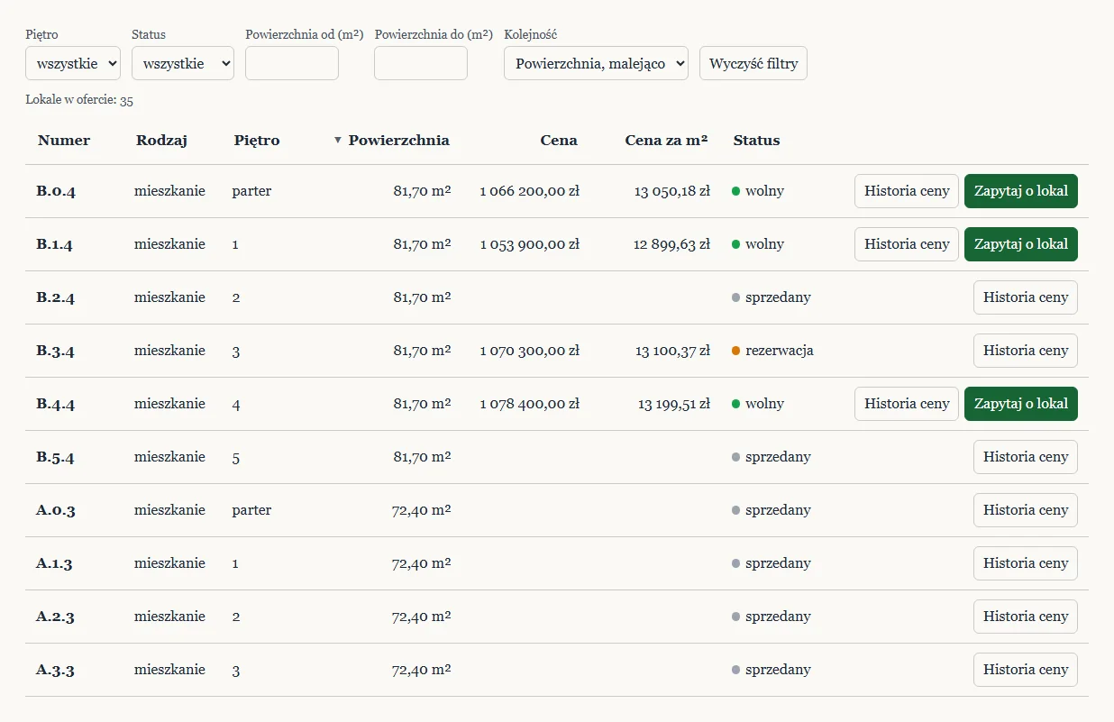Open Historia ceny for unit A.0.3
This screenshot has width=1114, height=722.
point(1026,510)
